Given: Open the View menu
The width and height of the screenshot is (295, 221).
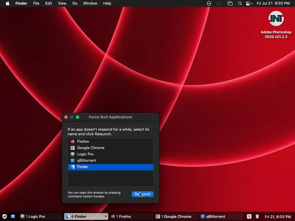Looking at the screenshot, I should (x=62, y=3).
